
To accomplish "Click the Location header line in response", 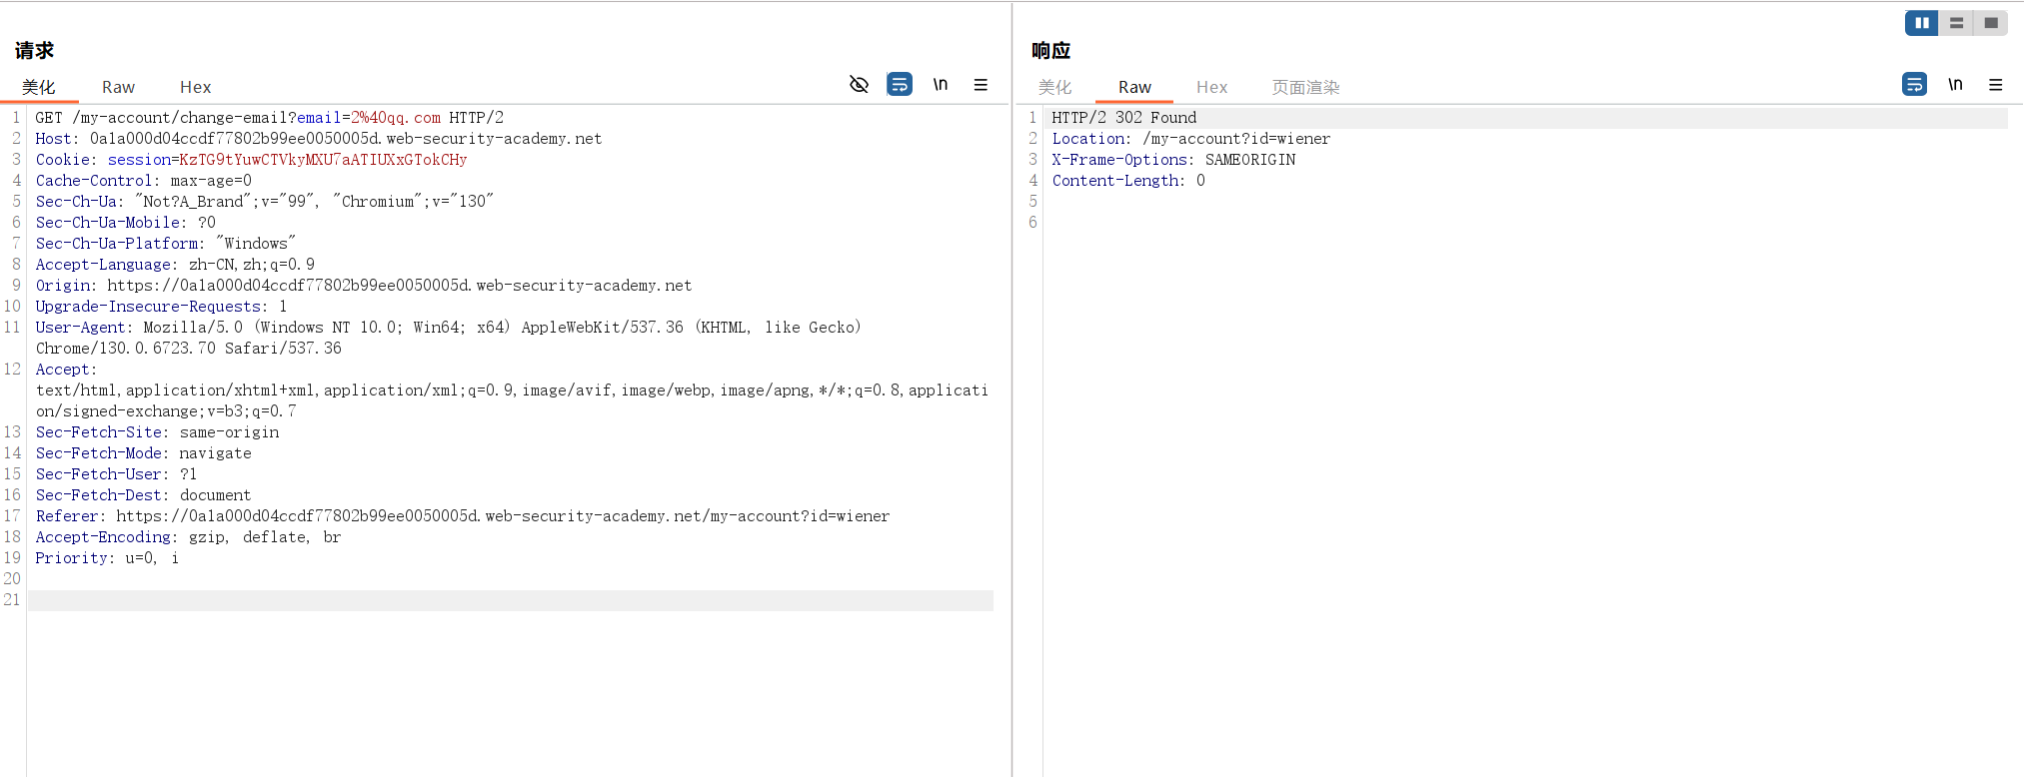I will (x=1190, y=139).
